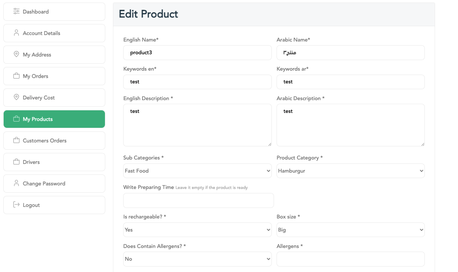Expand the Does Contain Allergens dropdown
The width and height of the screenshot is (458, 272).
pyautogui.click(x=197, y=259)
